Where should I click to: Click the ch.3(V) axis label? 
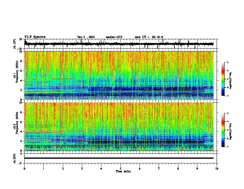tap(15, 158)
